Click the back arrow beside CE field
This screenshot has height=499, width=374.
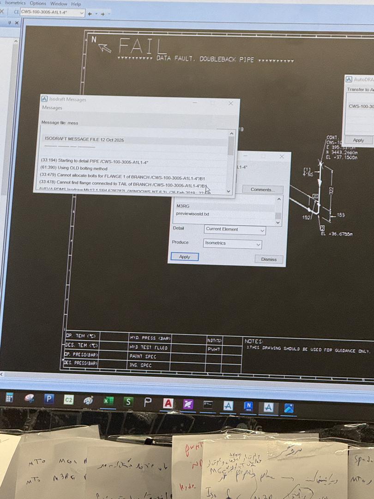point(90,13)
